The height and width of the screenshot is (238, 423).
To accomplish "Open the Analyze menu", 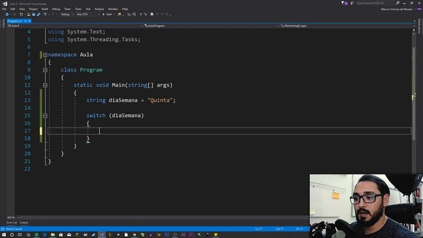I will (99, 9).
